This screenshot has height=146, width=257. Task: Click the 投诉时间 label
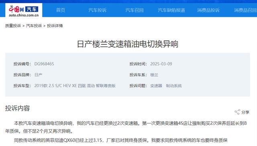[138, 64]
